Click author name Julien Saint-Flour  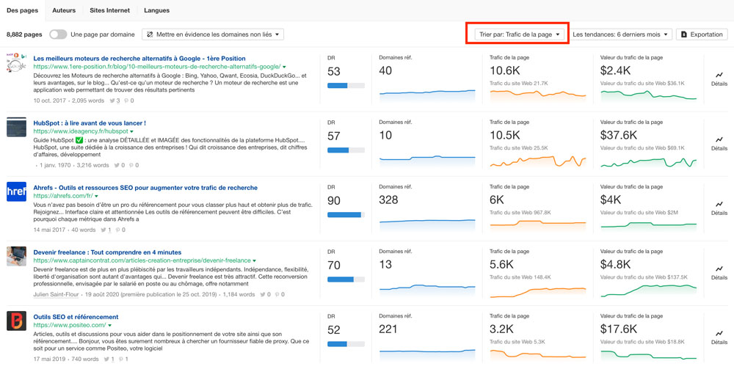57,295
